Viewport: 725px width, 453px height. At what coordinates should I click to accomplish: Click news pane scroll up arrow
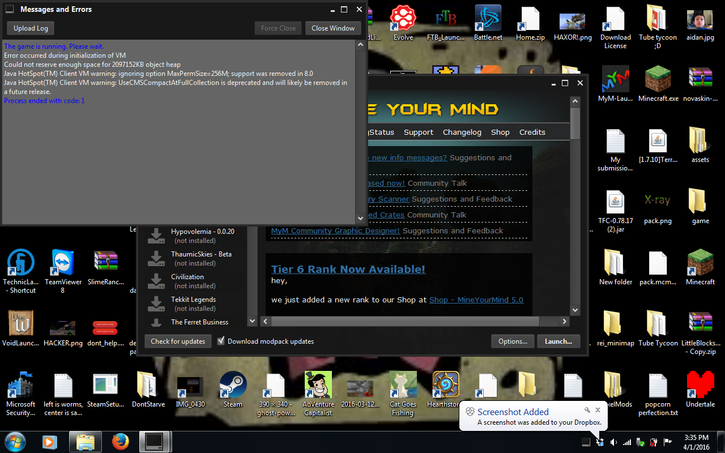[575, 102]
